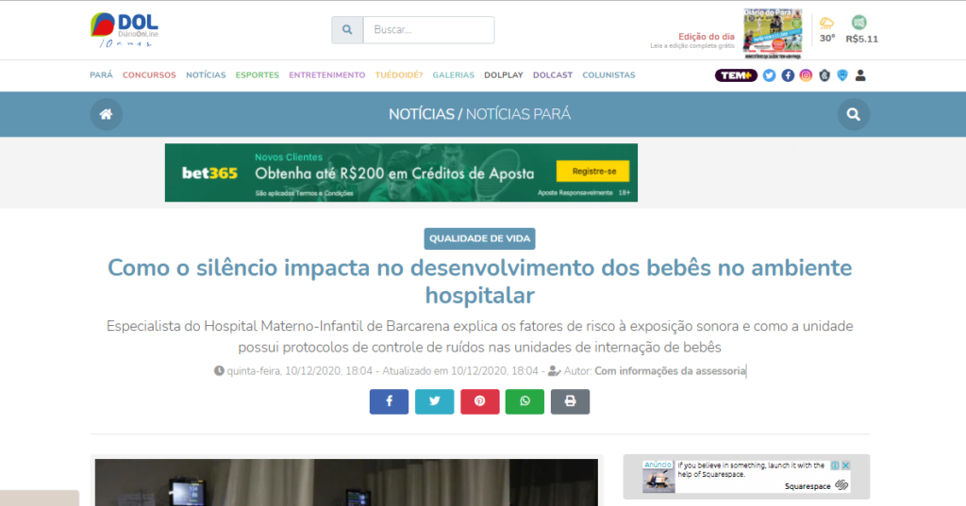Click the Buscar search input field
This screenshot has width=966, height=506.
(x=428, y=30)
